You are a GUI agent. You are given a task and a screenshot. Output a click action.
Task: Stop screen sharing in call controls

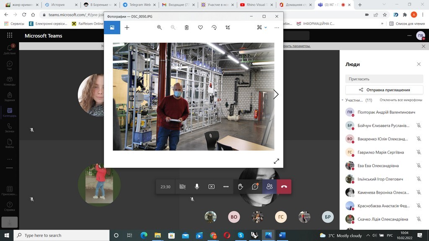[x=212, y=187]
